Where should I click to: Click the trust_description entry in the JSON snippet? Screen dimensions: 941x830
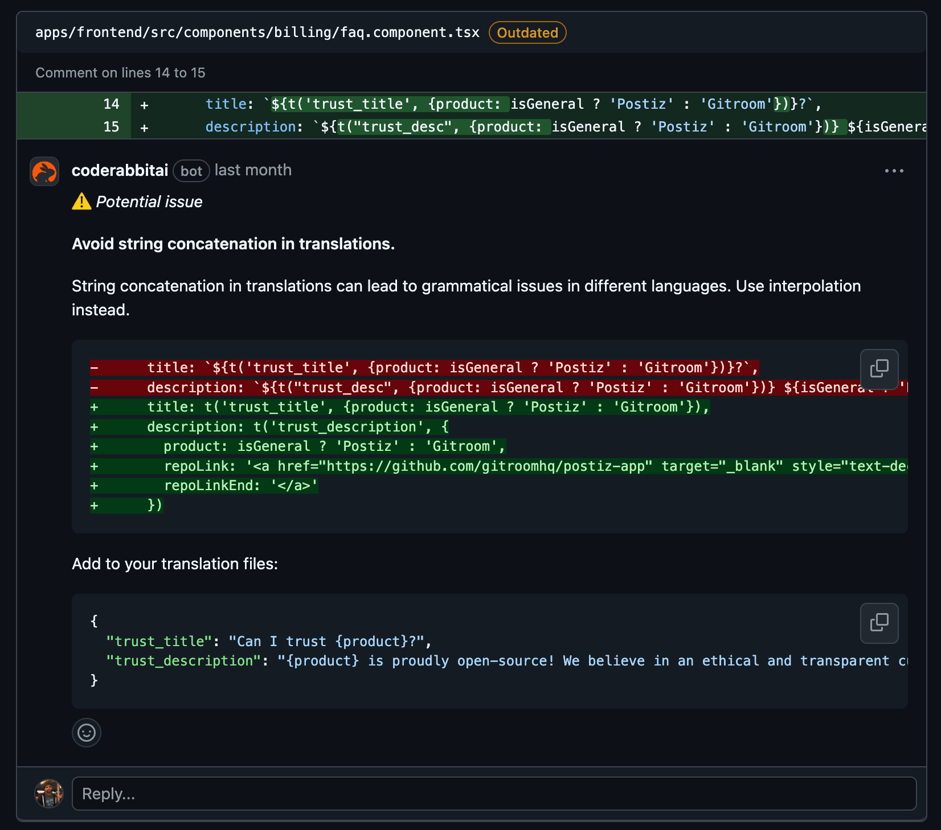(182, 660)
